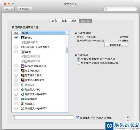Click the 阿拉伯文 crescent icon
Image resolution: width=140 pixels, height=130 pixels.
[23, 85]
